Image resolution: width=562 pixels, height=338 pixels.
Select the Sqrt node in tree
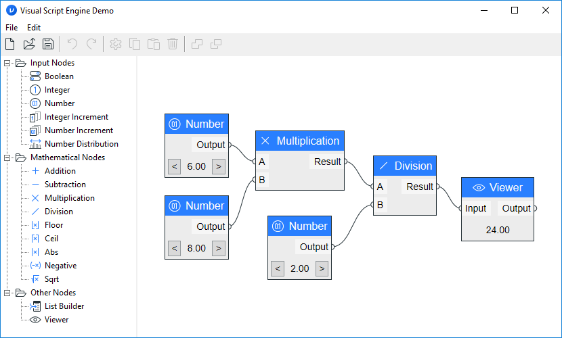point(51,279)
